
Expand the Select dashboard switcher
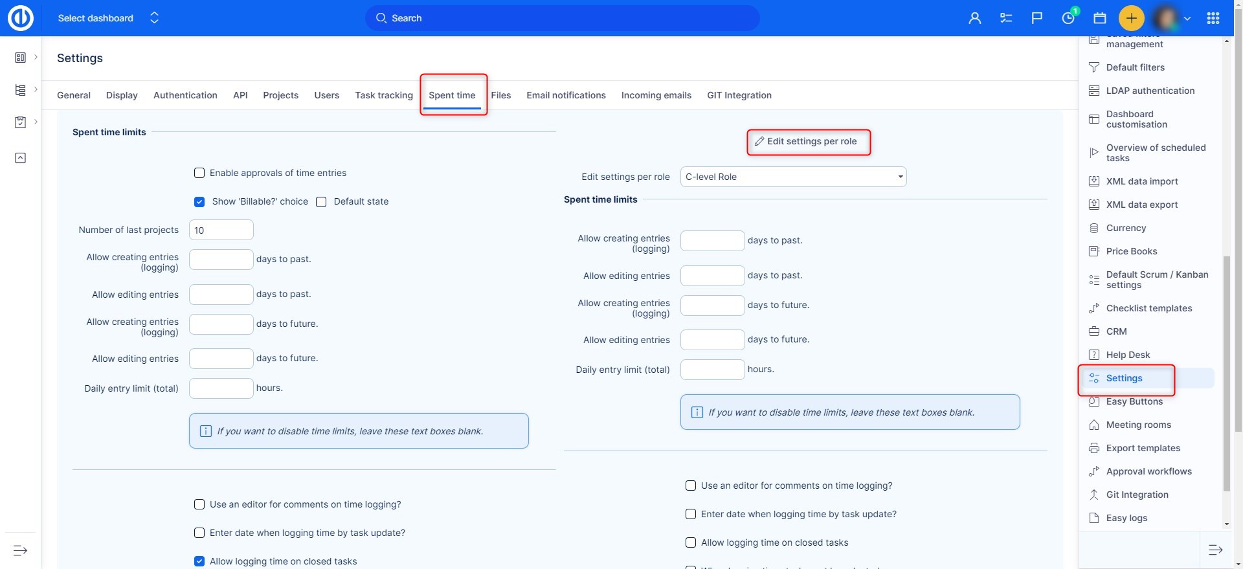click(x=154, y=18)
